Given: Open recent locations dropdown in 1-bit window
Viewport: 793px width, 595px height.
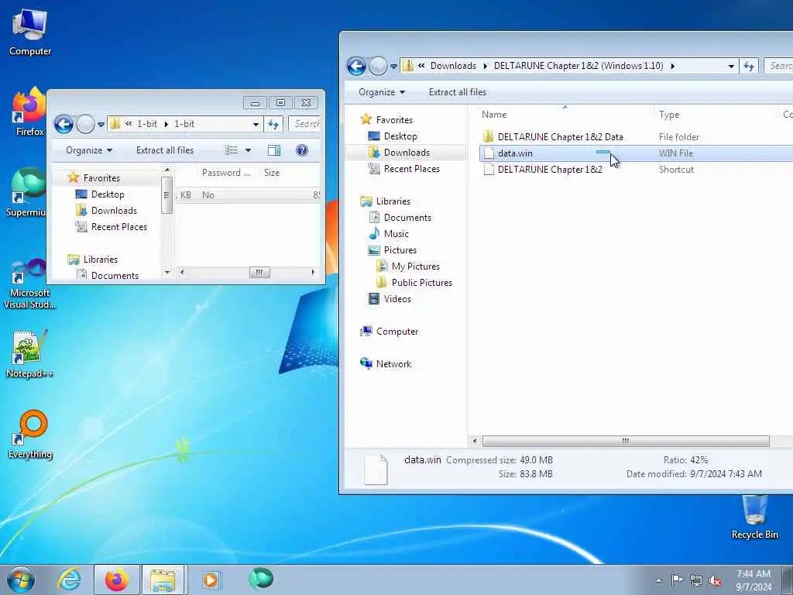Looking at the screenshot, I should tap(101, 125).
